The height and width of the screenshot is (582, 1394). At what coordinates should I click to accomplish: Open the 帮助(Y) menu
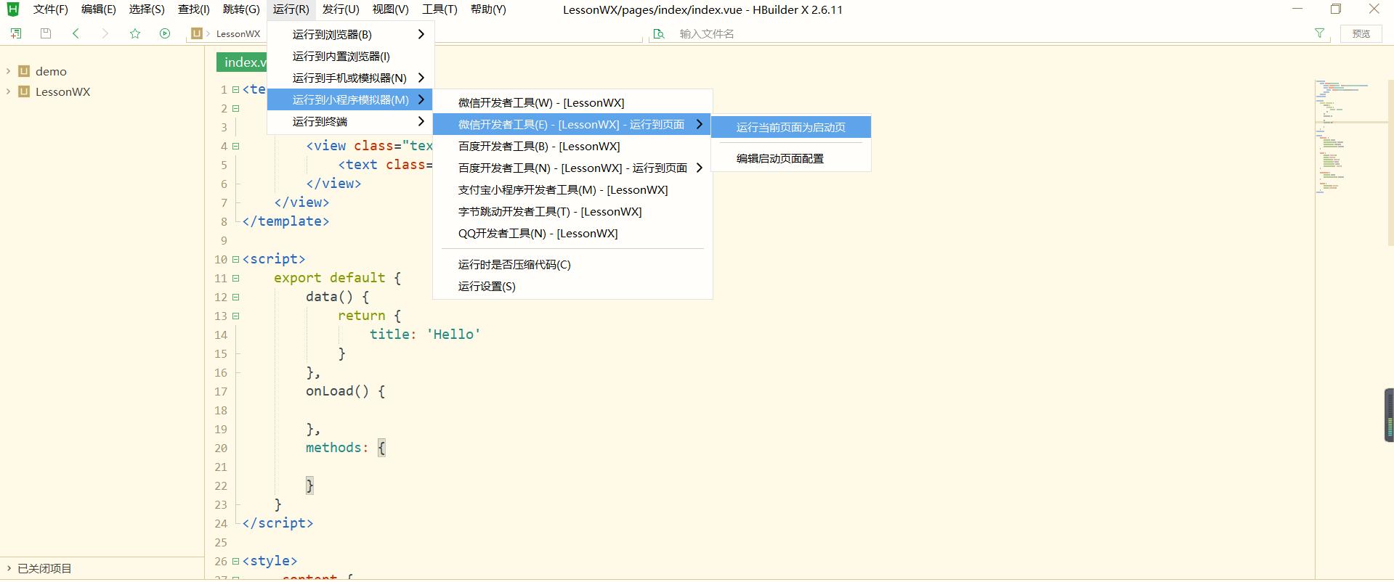point(488,9)
